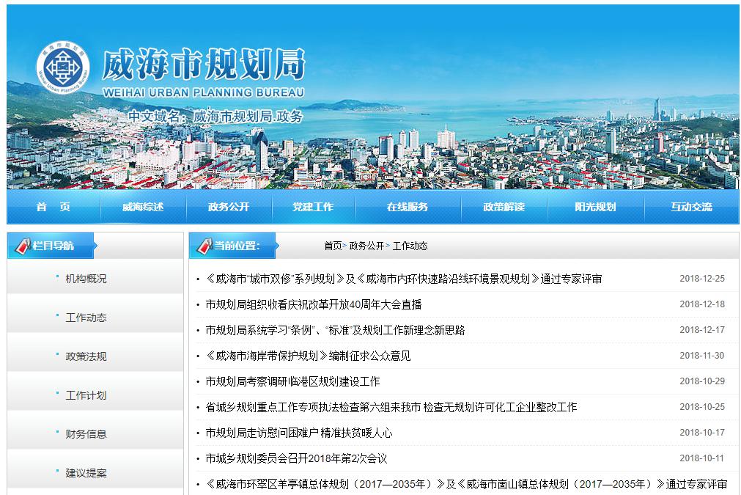The width and height of the screenshot is (741, 495).
Task: Open 机构概况 in the sidebar
Action: [86, 279]
